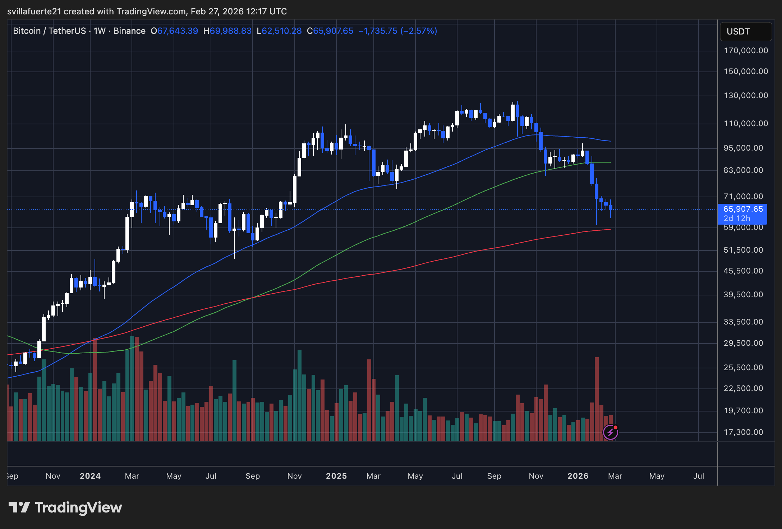Click the Mar 2026 label on time axis
Image resolution: width=782 pixels, height=529 pixels.
615,476
